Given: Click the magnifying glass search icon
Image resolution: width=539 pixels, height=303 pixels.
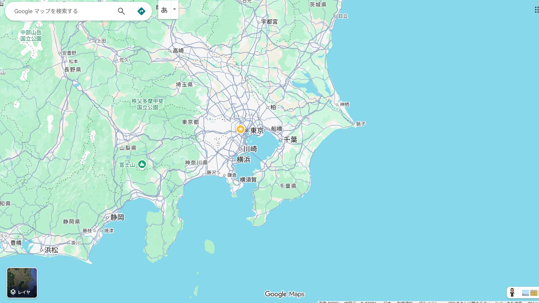Looking at the screenshot, I should (x=121, y=11).
